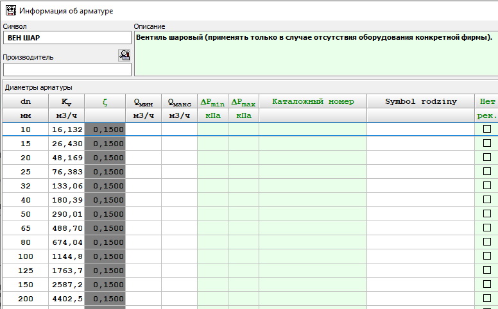498x309 pixels.
Task: Click the manufacturer search icon
Action: pyautogui.click(x=125, y=56)
